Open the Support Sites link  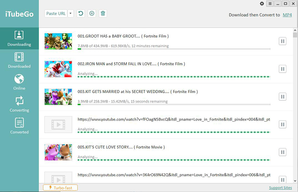coord(280,188)
